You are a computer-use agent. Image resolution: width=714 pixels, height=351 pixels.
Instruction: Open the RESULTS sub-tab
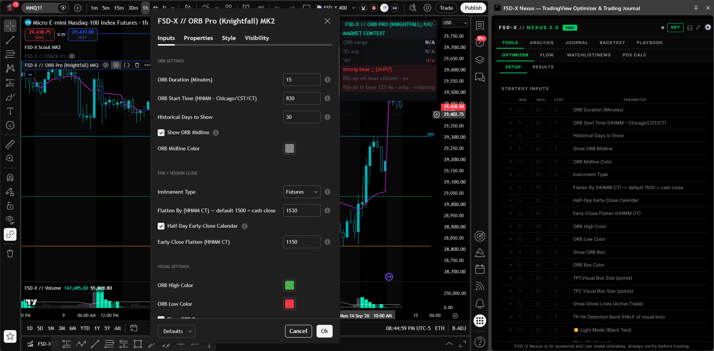click(x=543, y=67)
